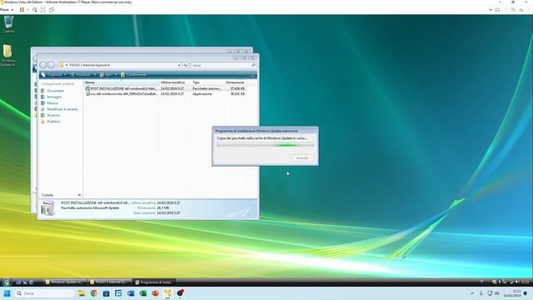The image size is (533, 300).
Task: Expand the address bar history dropdown
Action: point(179,65)
